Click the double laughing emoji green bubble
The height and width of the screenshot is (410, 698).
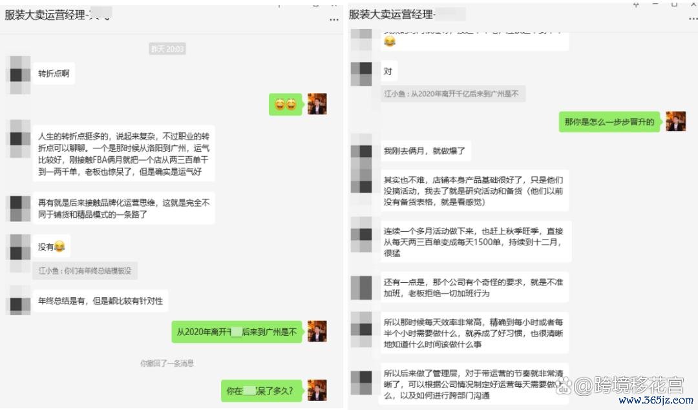[286, 105]
